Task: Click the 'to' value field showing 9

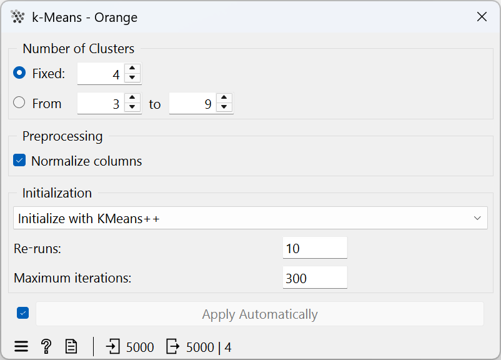Action: (x=192, y=104)
